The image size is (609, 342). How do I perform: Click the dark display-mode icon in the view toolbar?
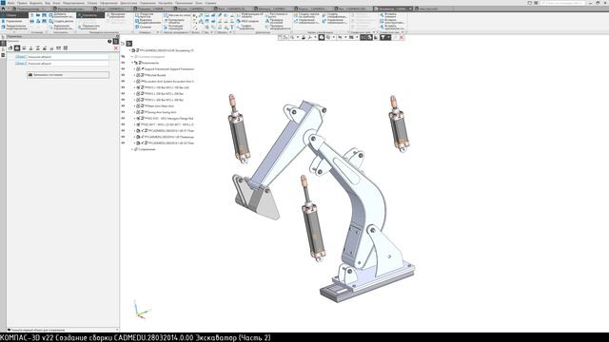click(x=322, y=37)
